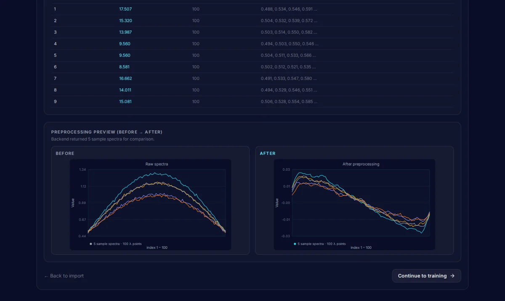Click spectrum preview 0.491, 0.533, 0.547, 0.580
This screenshot has height=301, width=505.
[x=289, y=79]
